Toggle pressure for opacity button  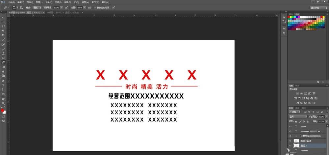(x=66, y=8)
